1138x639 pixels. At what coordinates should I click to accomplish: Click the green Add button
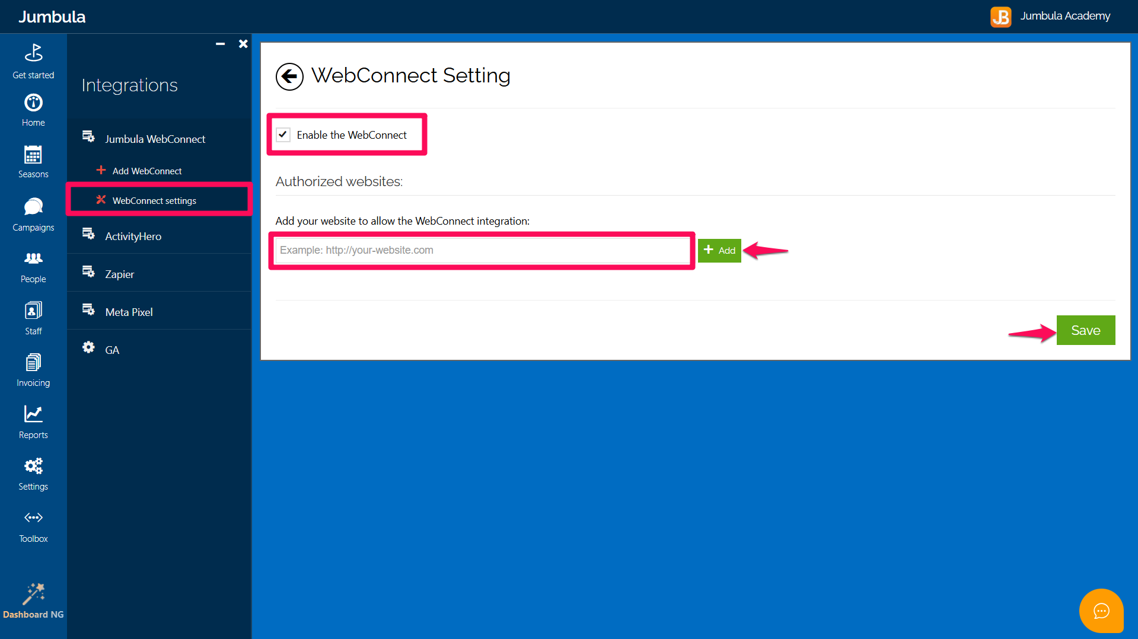[719, 250]
